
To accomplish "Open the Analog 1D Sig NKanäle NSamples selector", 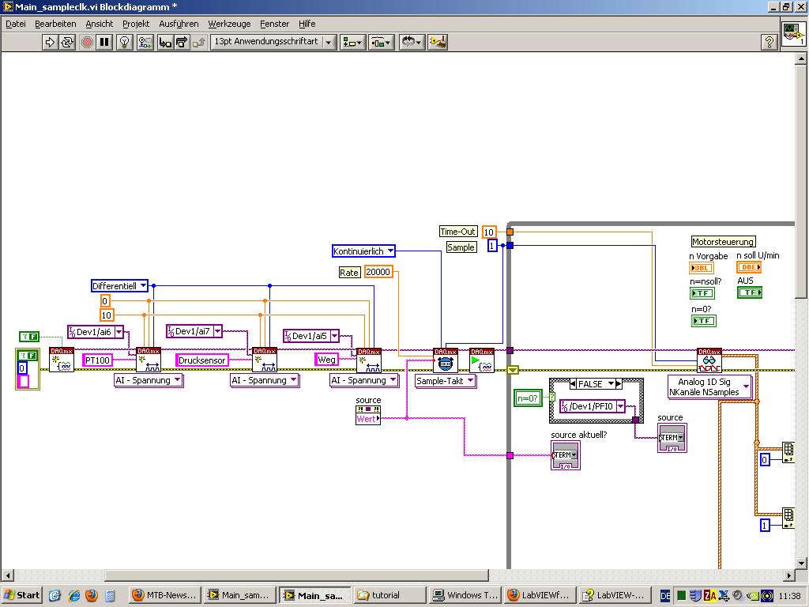I will [x=710, y=386].
